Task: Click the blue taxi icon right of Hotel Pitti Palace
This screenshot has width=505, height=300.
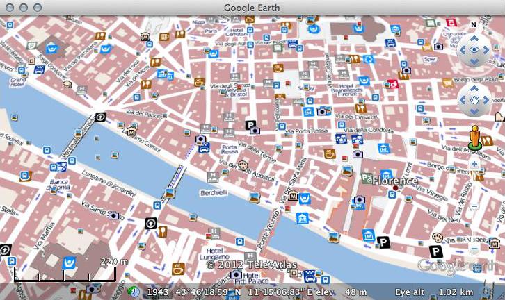Action: click(x=310, y=276)
